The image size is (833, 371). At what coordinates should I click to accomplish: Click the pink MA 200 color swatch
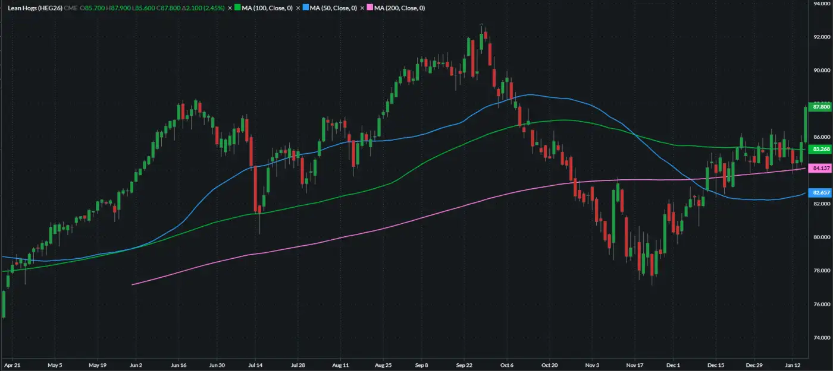pyautogui.click(x=370, y=8)
